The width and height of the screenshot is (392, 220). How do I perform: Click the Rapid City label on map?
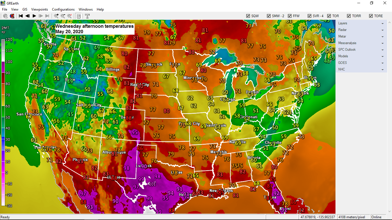pyautogui.click(x=140, y=85)
